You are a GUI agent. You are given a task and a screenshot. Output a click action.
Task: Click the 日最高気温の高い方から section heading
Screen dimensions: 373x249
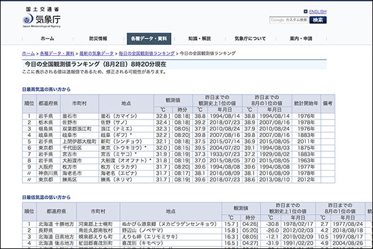(48, 89)
